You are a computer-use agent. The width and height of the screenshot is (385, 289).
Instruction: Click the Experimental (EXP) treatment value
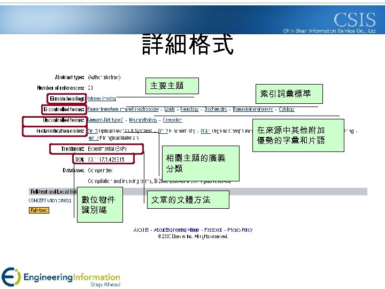pos(107,149)
